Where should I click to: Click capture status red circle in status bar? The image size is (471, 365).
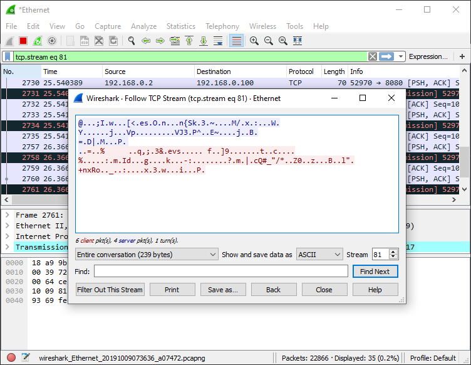click(x=11, y=357)
